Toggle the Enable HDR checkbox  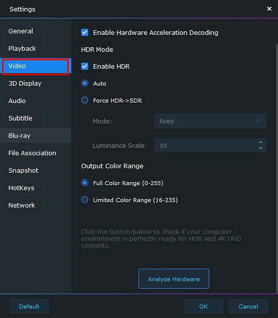tap(85, 66)
